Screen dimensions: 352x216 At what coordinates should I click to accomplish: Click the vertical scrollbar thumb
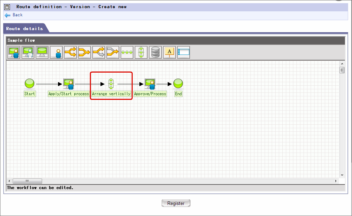[x=342, y=70]
